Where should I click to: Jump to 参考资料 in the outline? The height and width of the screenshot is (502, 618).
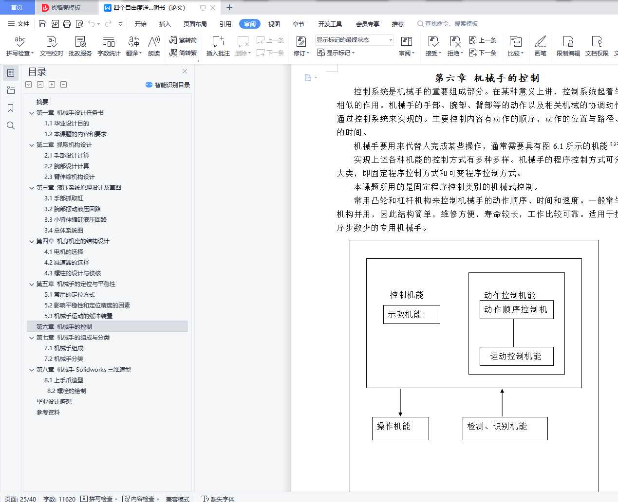[48, 412]
